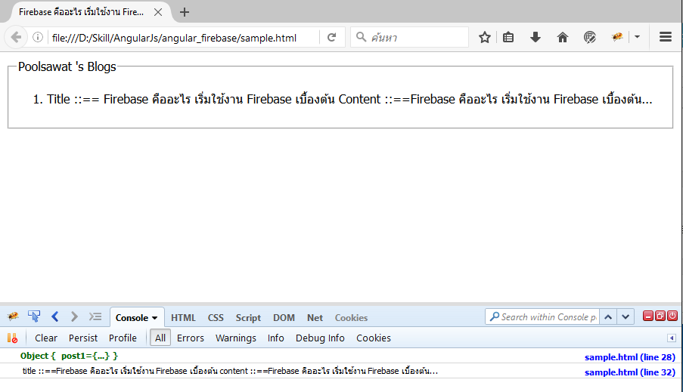683x392 pixels.
Task: Start the Profile button
Action: pyautogui.click(x=123, y=338)
